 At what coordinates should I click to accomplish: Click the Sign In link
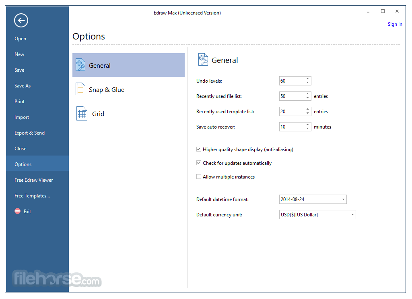pos(395,24)
